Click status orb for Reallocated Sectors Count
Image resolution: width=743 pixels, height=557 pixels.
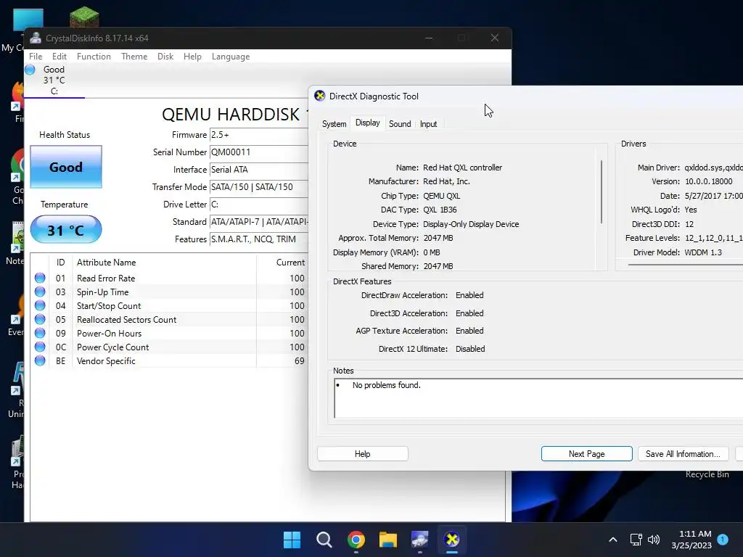pos(40,319)
